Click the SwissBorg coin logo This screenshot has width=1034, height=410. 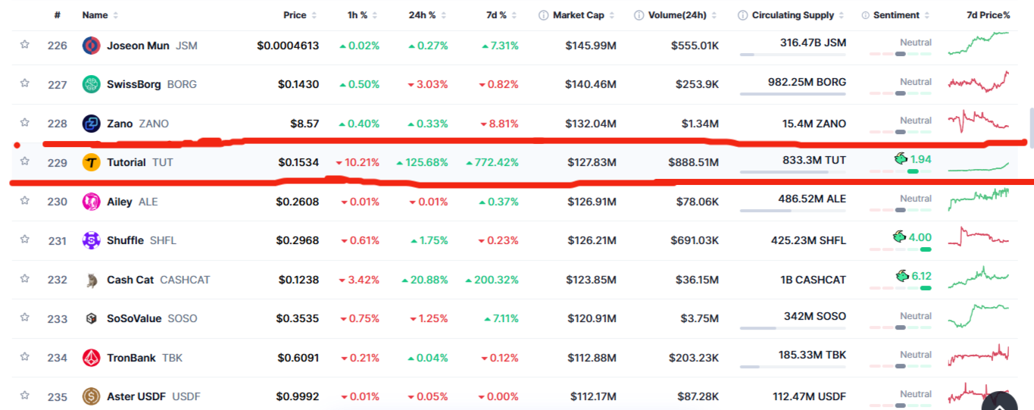[x=91, y=84]
